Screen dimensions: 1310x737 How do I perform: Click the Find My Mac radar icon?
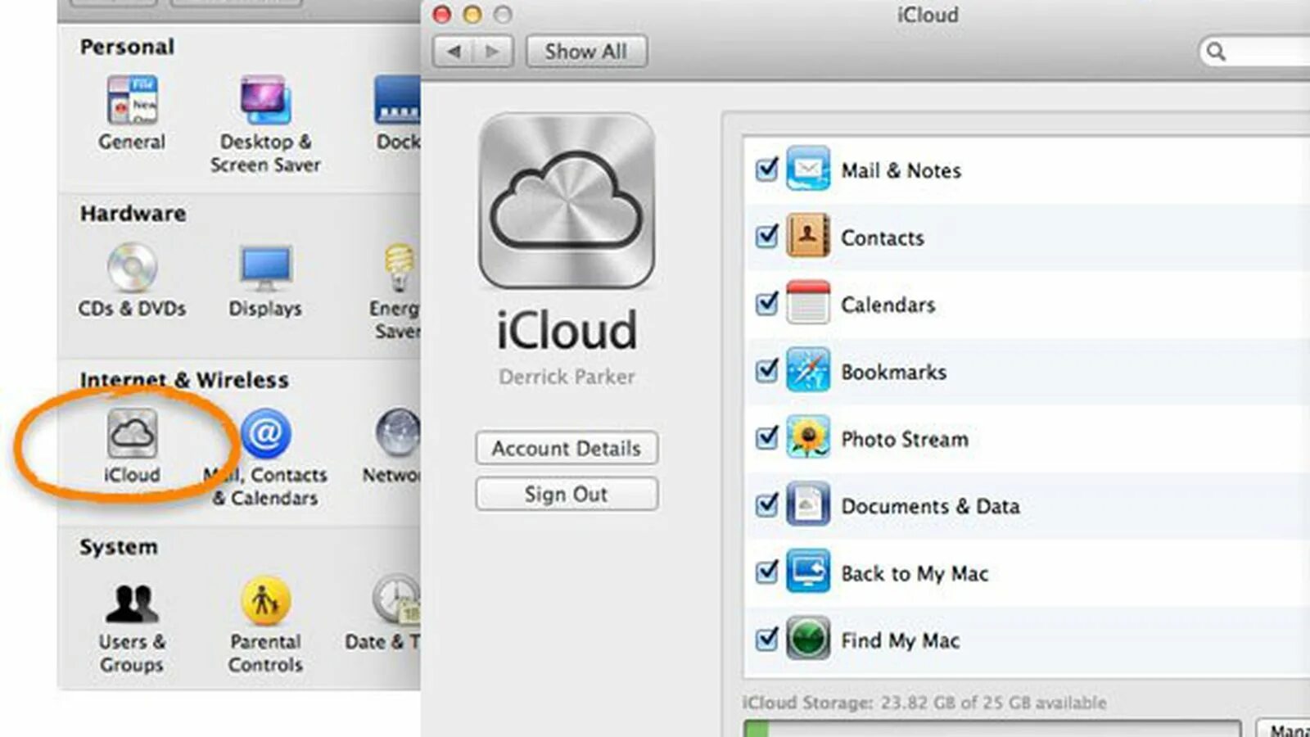(x=808, y=639)
